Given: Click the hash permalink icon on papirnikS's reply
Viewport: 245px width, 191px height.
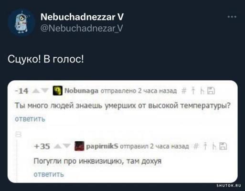Looking at the screenshot, I should [x=196, y=146].
